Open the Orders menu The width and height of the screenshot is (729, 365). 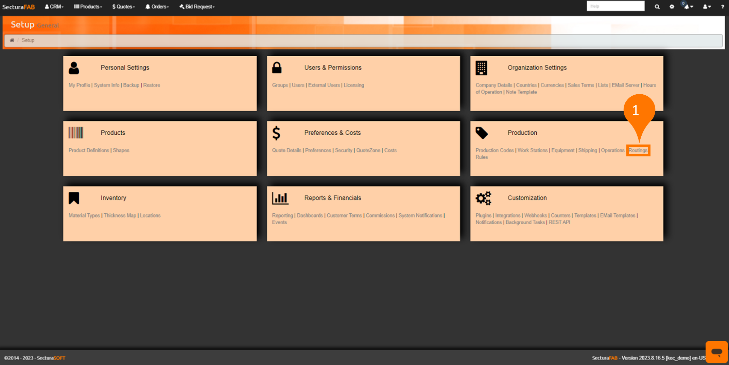(157, 7)
